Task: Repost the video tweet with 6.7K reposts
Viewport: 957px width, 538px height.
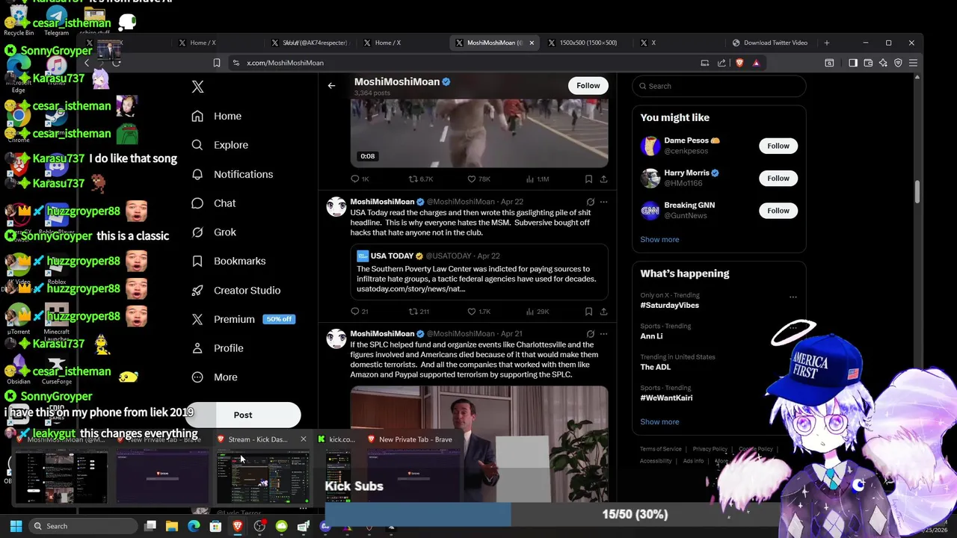Action: click(x=420, y=179)
